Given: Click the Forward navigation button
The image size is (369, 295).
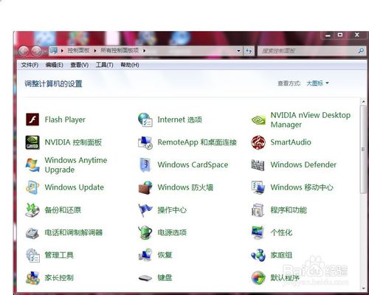Looking at the screenshot, I should point(36,51).
